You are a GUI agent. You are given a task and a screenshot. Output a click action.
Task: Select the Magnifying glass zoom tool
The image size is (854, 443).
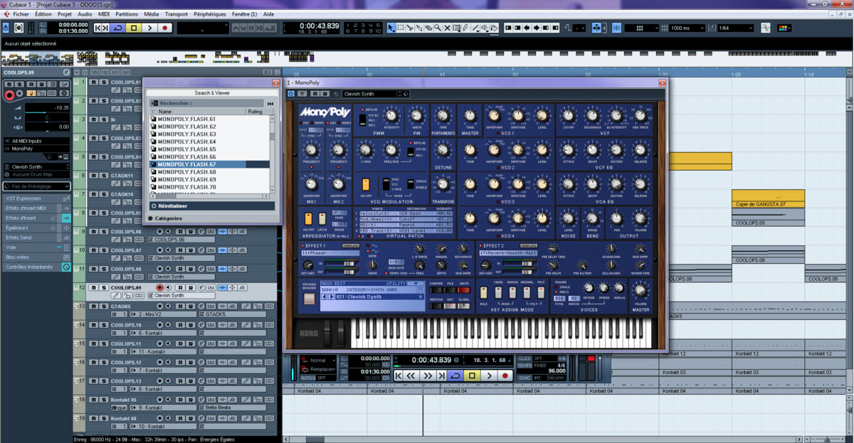pyautogui.click(x=438, y=28)
